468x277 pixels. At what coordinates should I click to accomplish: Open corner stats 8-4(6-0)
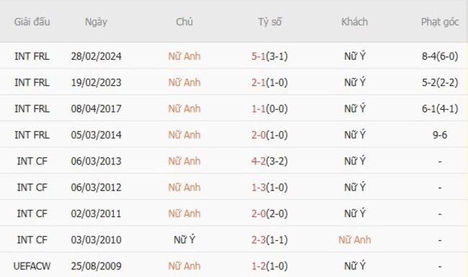pos(440,56)
